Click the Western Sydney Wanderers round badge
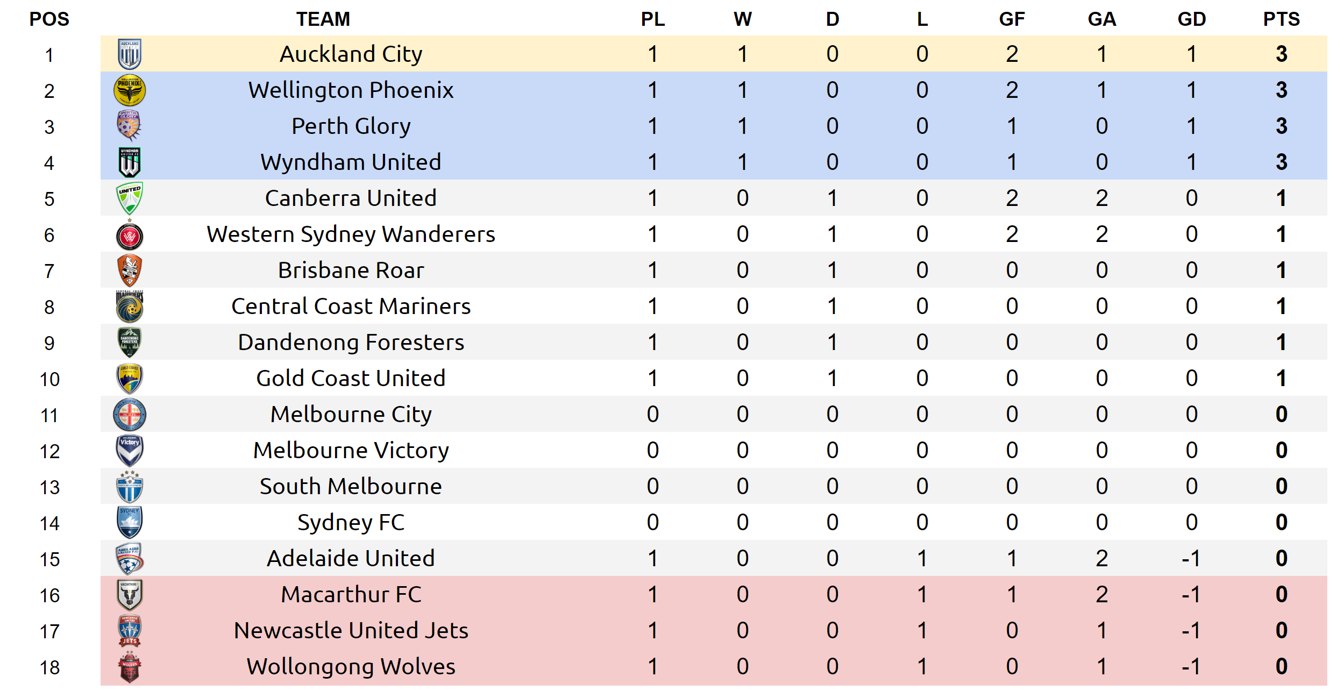 coord(129,236)
